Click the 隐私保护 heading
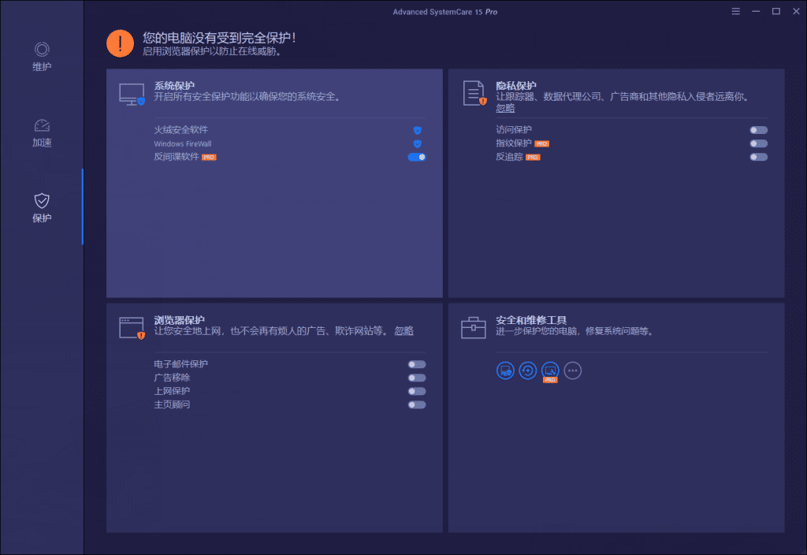Viewport: 807px width, 555px height. [x=516, y=85]
